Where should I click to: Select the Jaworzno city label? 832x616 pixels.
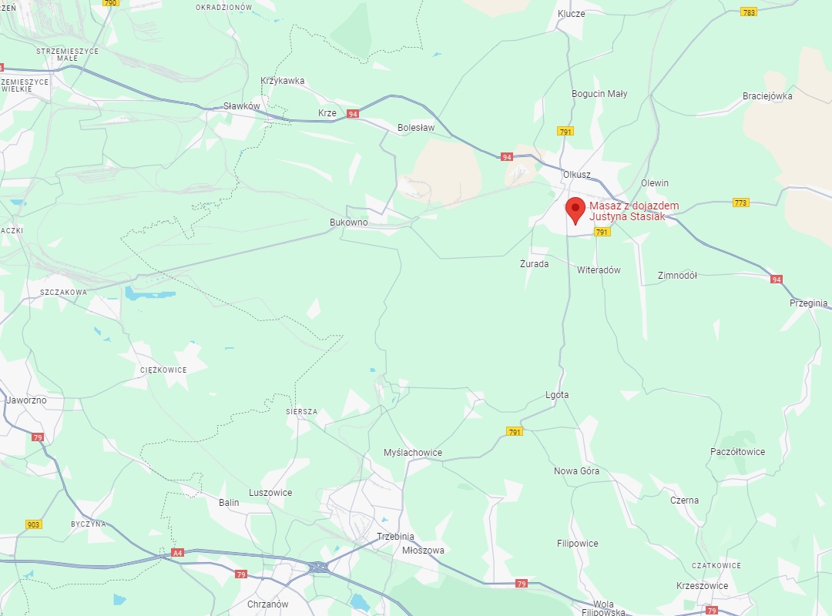click(26, 400)
